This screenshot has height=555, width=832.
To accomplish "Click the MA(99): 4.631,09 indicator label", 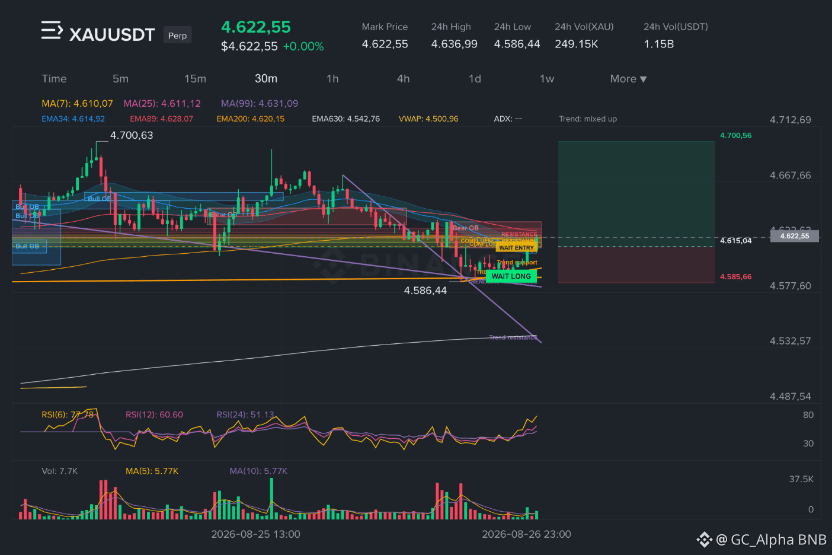I will tap(260, 103).
